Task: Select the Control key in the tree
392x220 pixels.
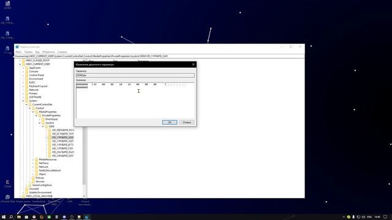Action: (40, 108)
